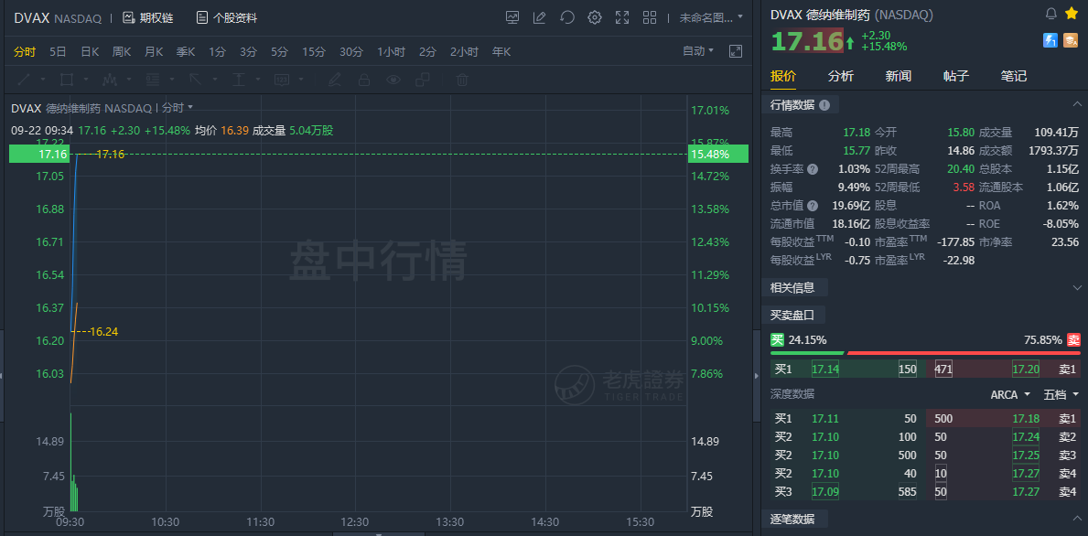Select the 分时 time period
Image resolution: width=1088 pixels, height=536 pixels.
[25, 51]
